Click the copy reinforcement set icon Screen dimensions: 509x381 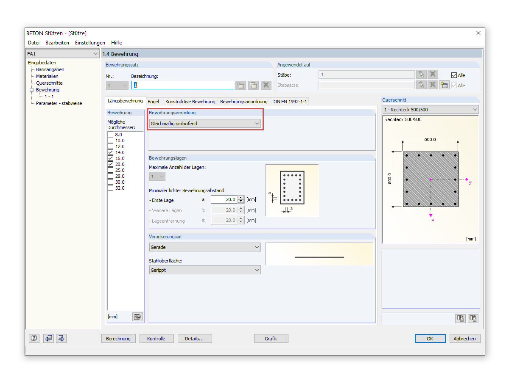253,85
